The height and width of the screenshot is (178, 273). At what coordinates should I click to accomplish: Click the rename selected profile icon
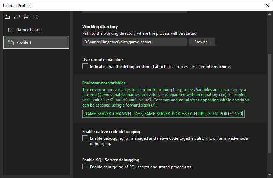(36, 17)
